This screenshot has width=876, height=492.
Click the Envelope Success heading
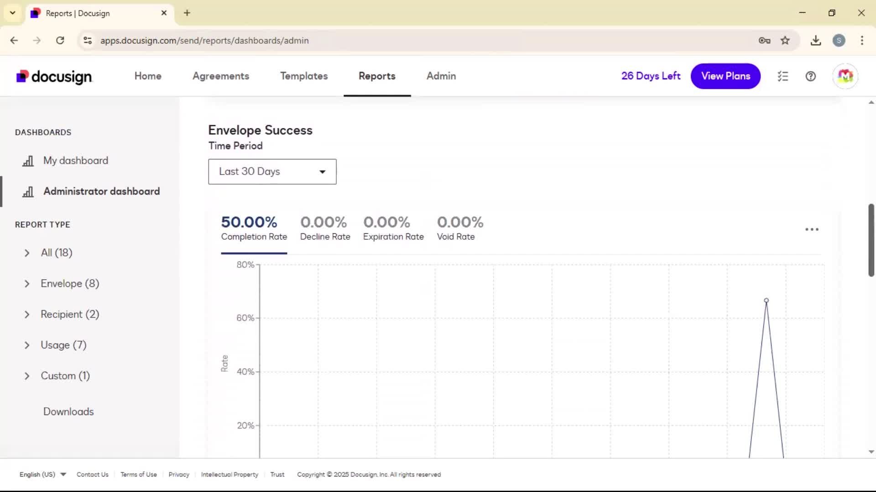click(x=260, y=130)
